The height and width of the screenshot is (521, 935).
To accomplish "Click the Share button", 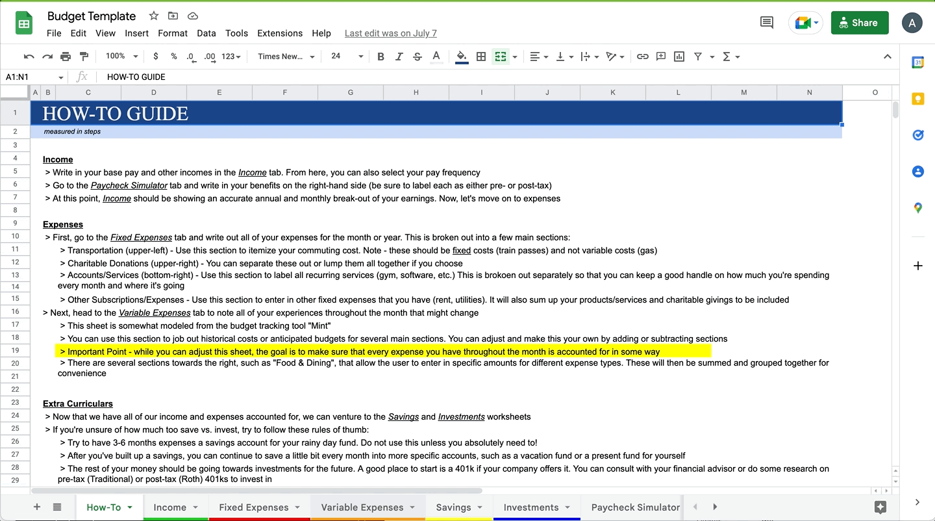I will click(x=860, y=22).
